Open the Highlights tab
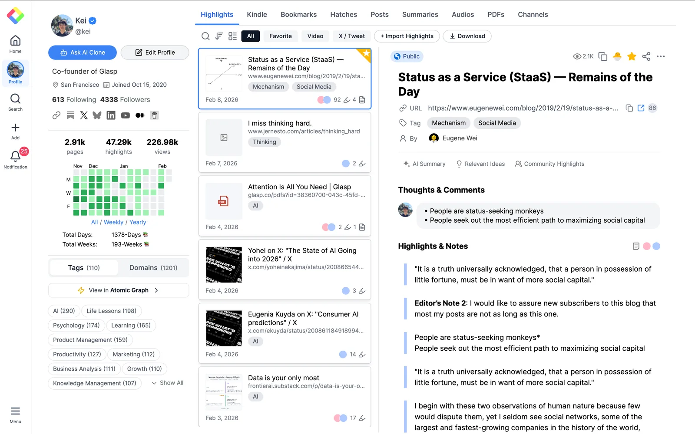This screenshot has width=695, height=434. pyautogui.click(x=217, y=14)
